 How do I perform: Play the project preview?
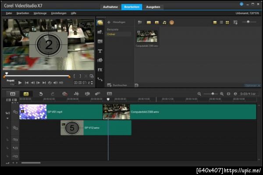(20, 82)
